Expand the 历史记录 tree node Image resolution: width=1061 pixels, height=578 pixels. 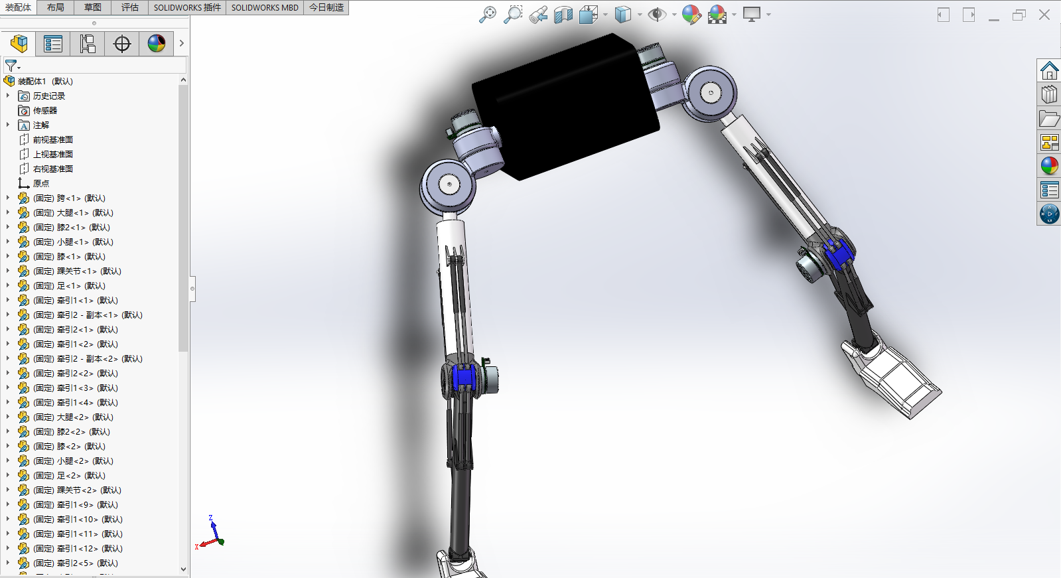click(x=8, y=96)
